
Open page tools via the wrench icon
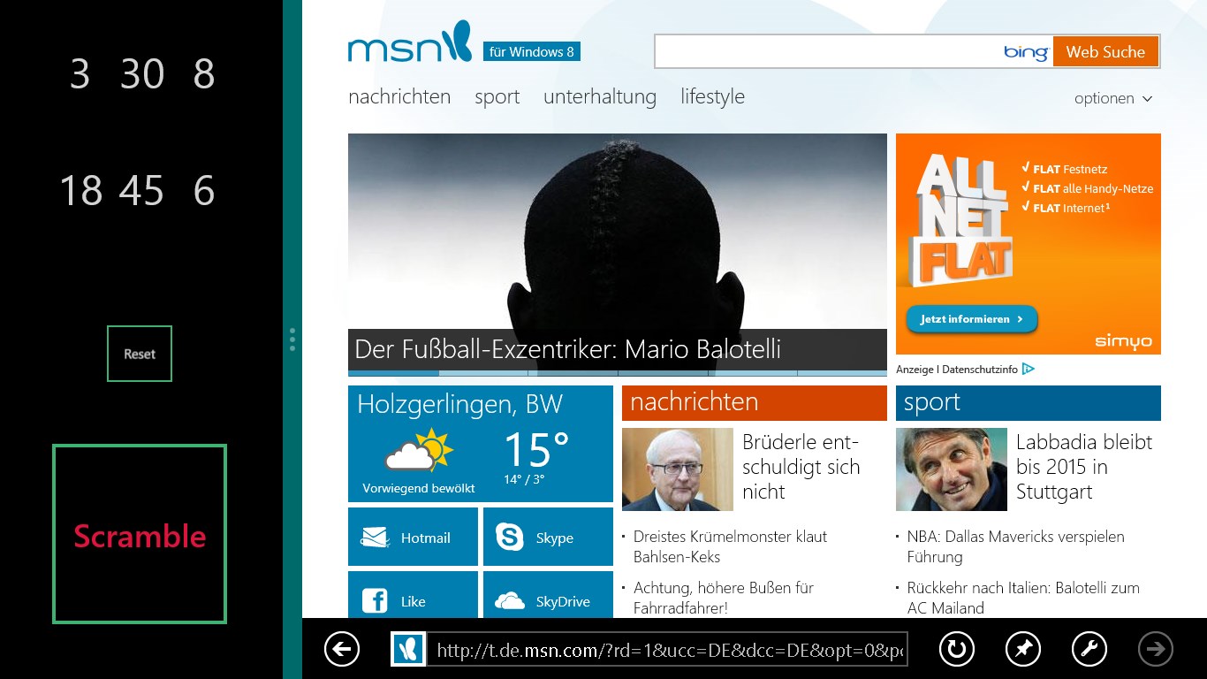pyautogui.click(x=1089, y=650)
